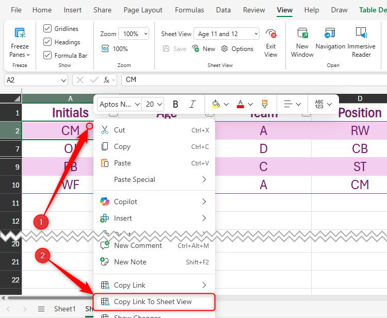Open the Zoom 100% dropdown
Viewport: 387px width, 318px height.
click(134, 34)
